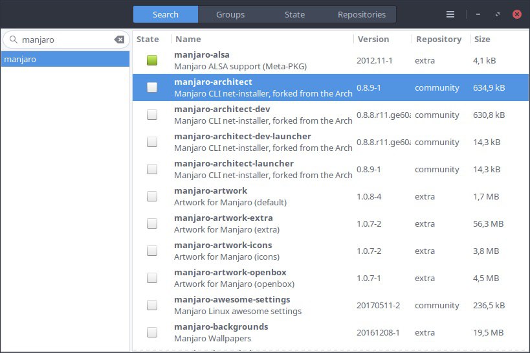Viewport: 530px width, 353px height.
Task: Select the manjaro-artwork package row
Action: pyautogui.click(x=331, y=196)
